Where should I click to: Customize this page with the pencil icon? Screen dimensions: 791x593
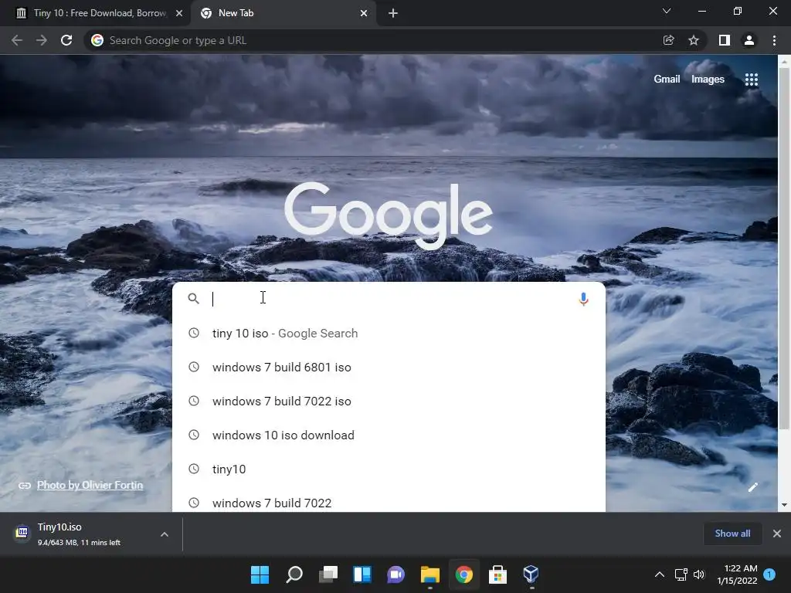[x=752, y=487]
